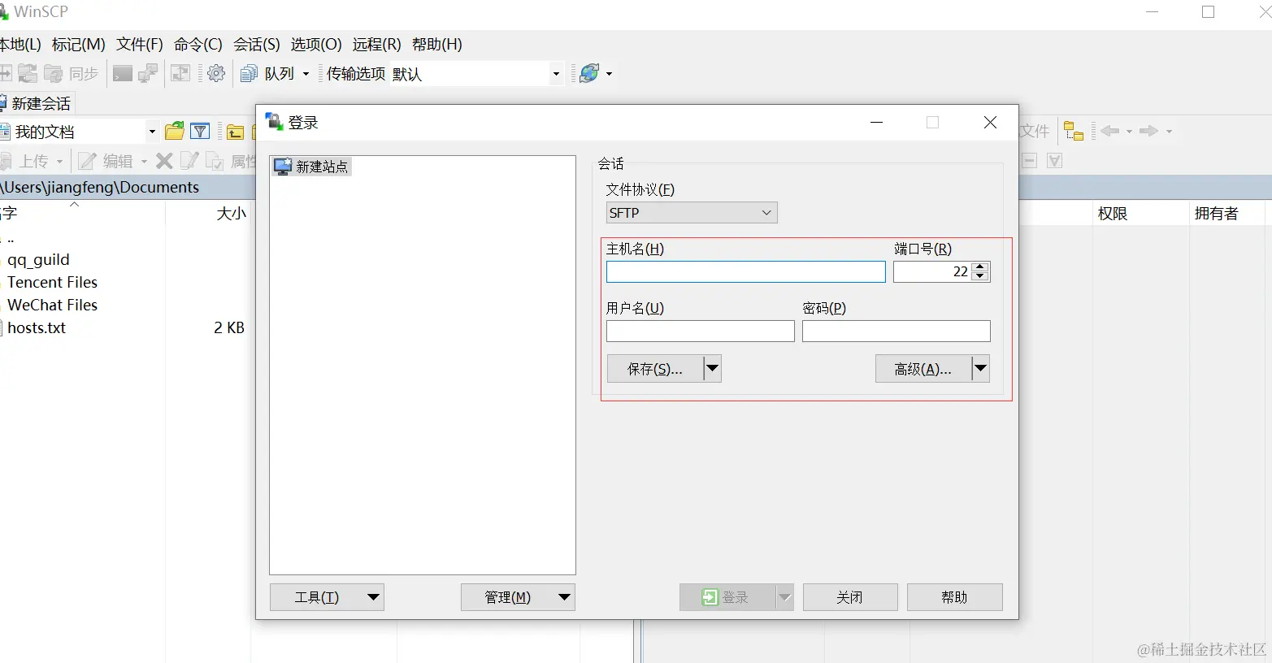Open preferences with the gear icon
This screenshot has width=1272, height=663.
pyautogui.click(x=216, y=74)
